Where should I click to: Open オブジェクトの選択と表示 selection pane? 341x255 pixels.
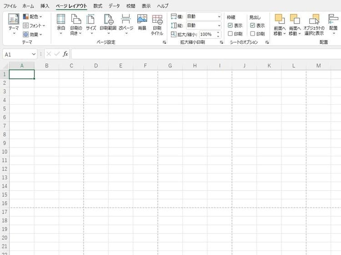[314, 25]
